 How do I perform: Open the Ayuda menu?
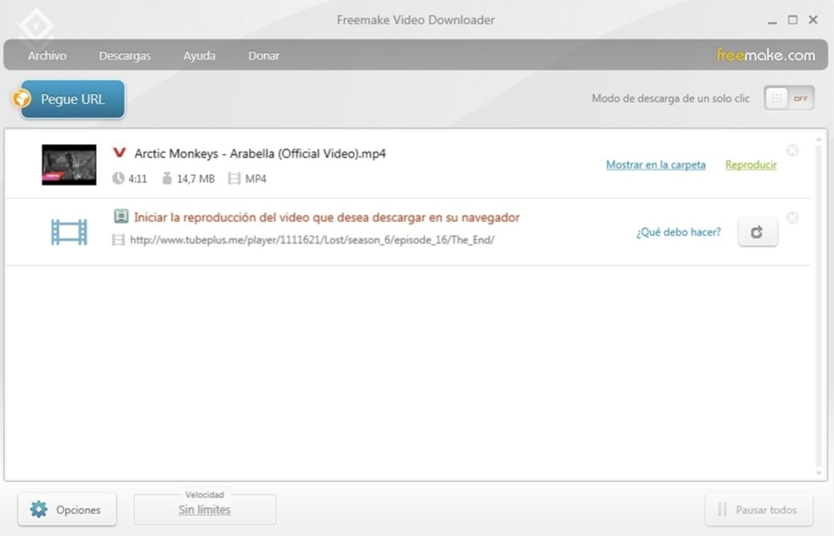[x=199, y=55]
